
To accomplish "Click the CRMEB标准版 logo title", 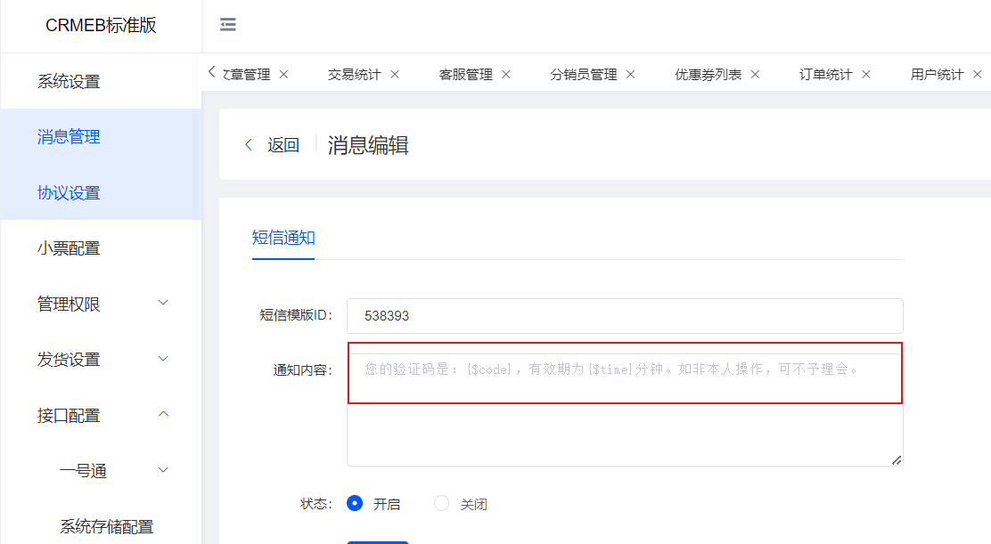I will coord(101,25).
